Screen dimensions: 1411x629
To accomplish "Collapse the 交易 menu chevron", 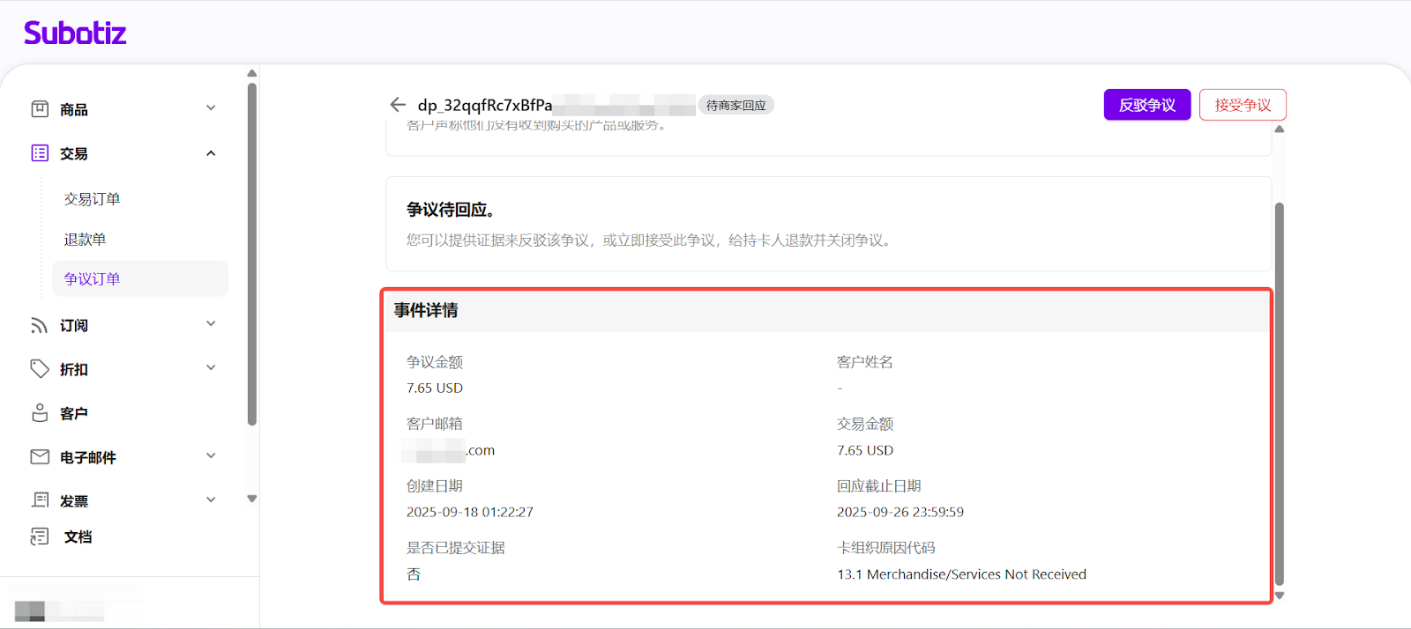I will pos(211,153).
